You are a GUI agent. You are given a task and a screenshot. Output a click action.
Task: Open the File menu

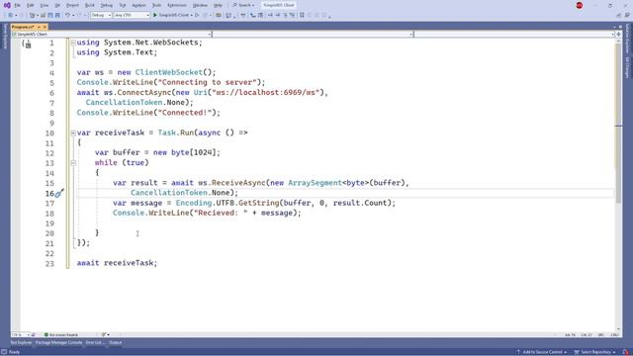tap(18, 5)
